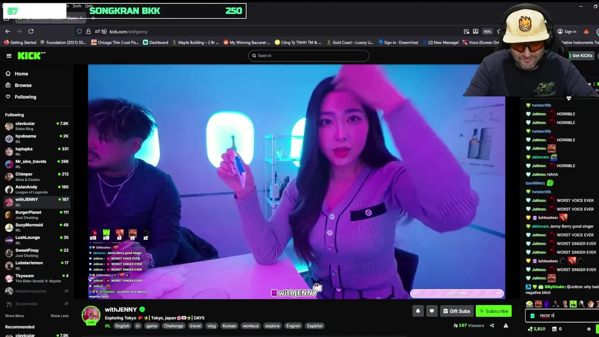Viewport: 599px width, 337px height.
Task: Open the Gold Coast – Luxury bookmark
Action: (x=350, y=42)
